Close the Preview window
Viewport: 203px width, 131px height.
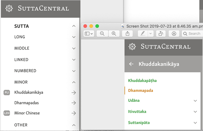[x=85, y=26]
